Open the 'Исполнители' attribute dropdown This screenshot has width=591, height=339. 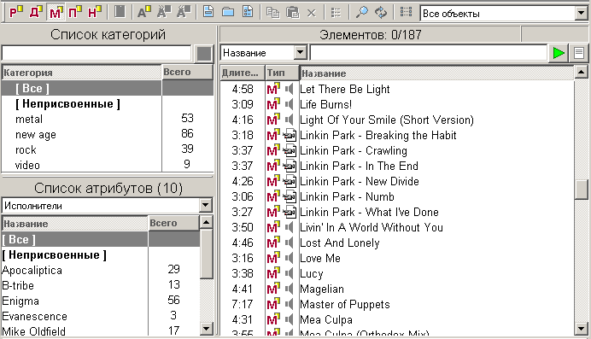(206, 205)
